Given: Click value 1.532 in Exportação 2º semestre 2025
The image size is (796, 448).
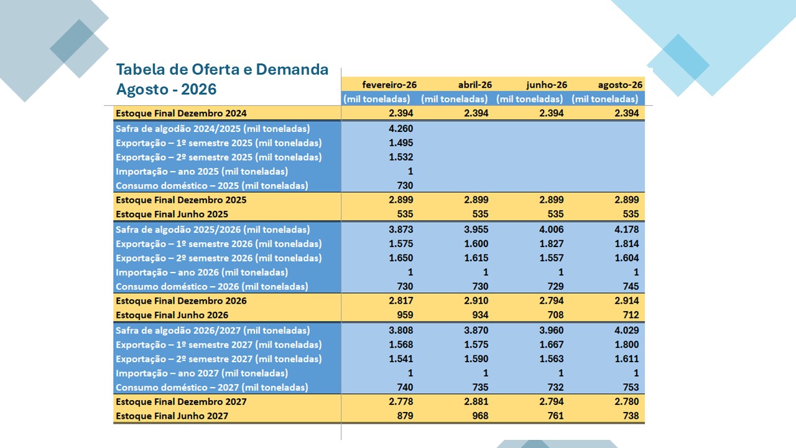Looking at the screenshot, I should (x=401, y=157).
